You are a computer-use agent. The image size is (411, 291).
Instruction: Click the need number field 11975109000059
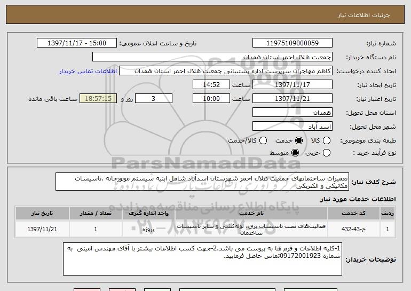(293, 43)
